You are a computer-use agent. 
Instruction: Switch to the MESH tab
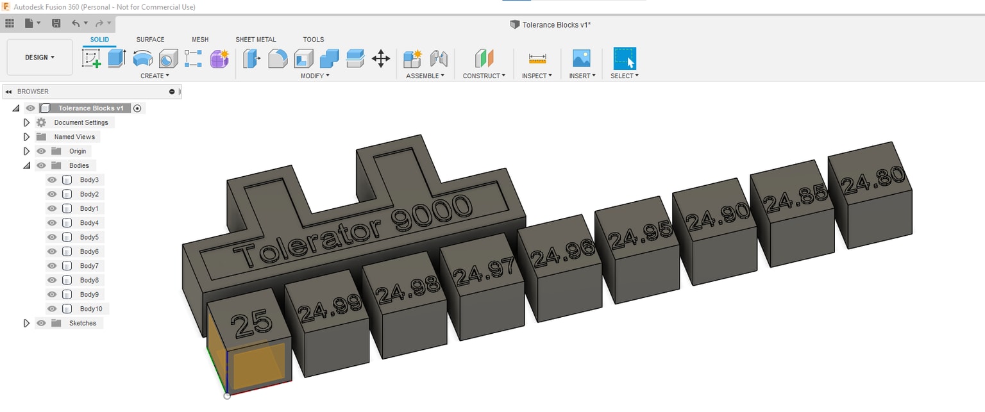(200, 40)
